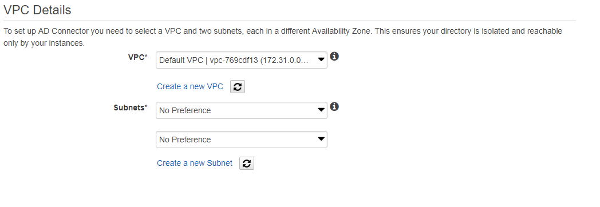Click the text 'only by your instances'
The image size is (600, 207).
point(44,43)
